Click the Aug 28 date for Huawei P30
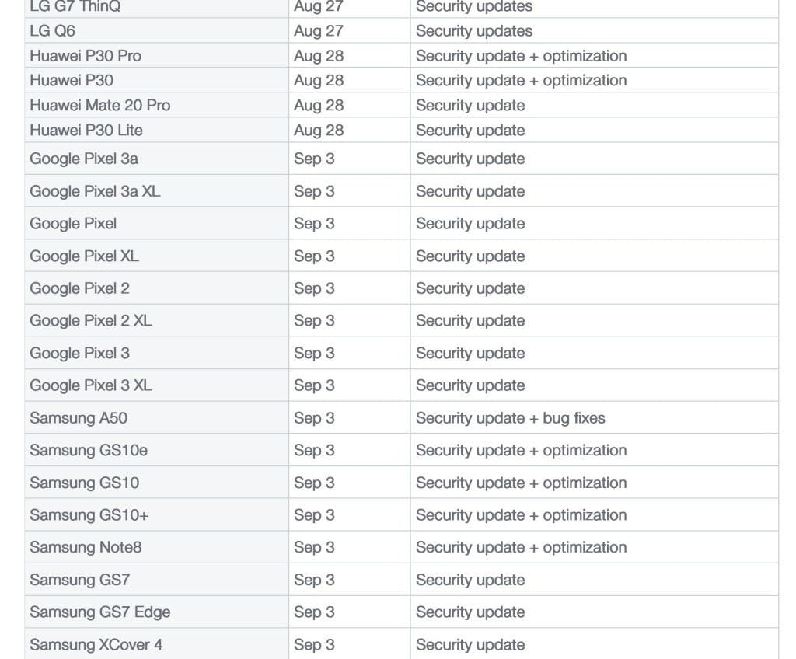The height and width of the screenshot is (659, 796). click(319, 80)
